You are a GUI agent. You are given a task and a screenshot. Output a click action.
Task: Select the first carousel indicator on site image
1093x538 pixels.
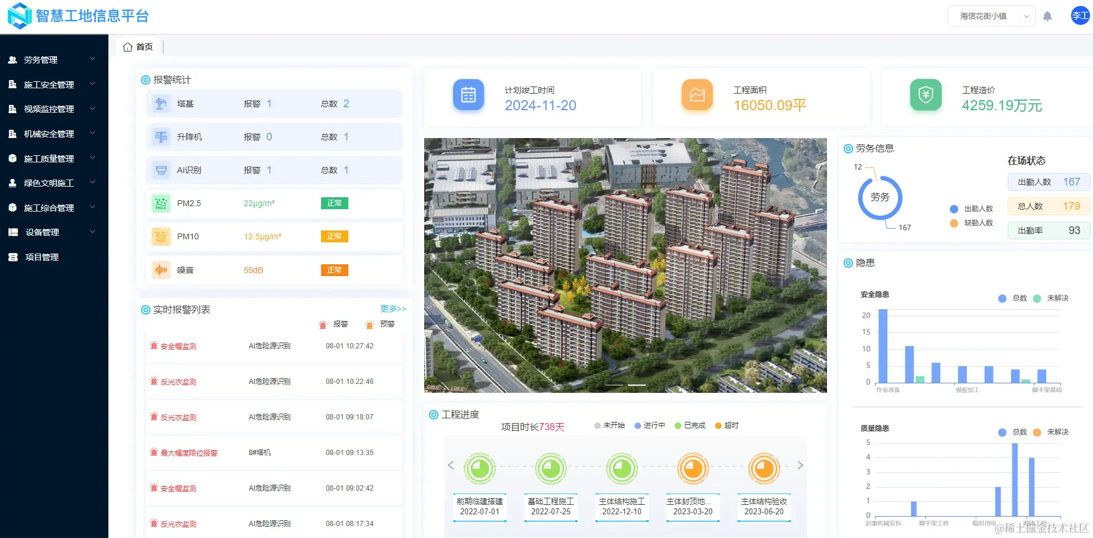click(x=614, y=385)
